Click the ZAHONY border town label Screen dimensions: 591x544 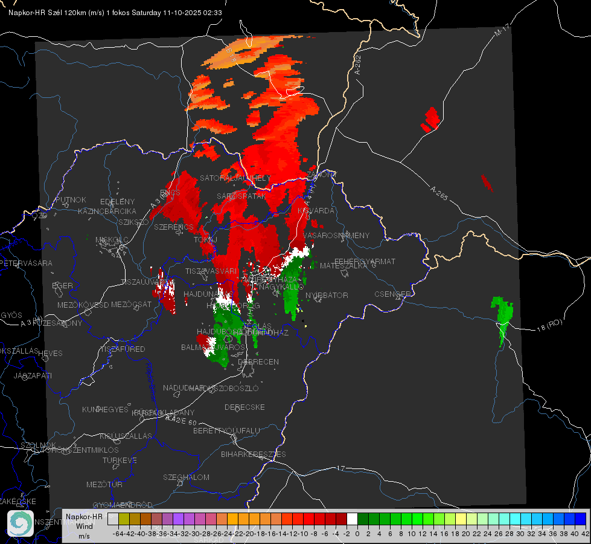tap(322, 175)
